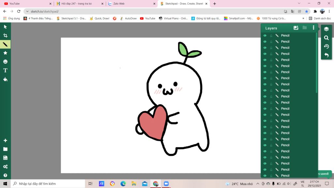Expand the bookmarks overflow chevron
This screenshot has width=334, height=188.
pos(303,19)
